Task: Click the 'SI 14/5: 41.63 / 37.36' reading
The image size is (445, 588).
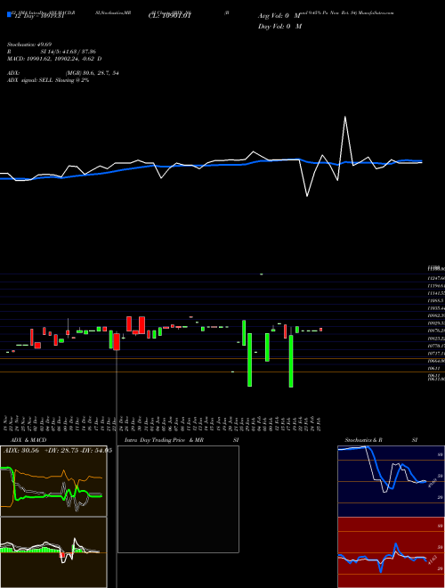Action: pyautogui.click(x=69, y=52)
